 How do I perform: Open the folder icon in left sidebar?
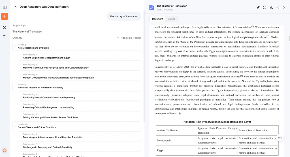tap(5, 37)
